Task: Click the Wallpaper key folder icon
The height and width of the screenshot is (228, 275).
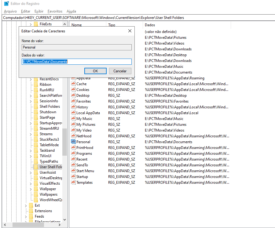Action: click(36, 189)
